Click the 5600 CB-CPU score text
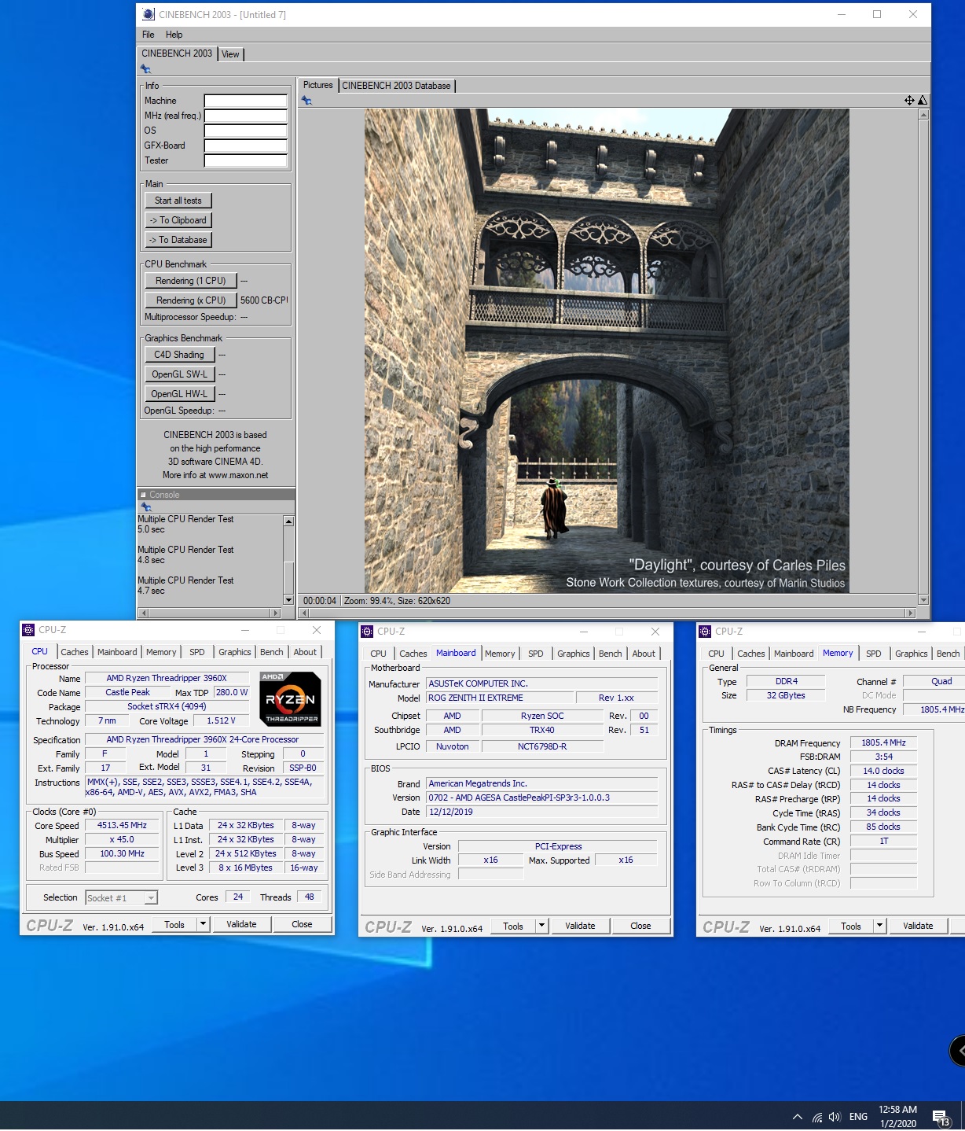The image size is (965, 1131). coord(264,300)
